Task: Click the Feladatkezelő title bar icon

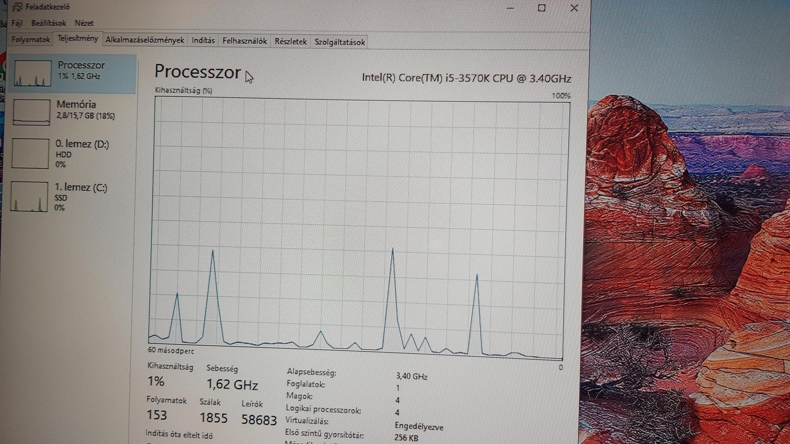Action: click(17, 7)
